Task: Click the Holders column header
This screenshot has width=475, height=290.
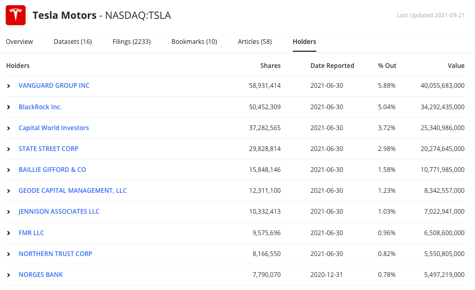Action: coord(18,65)
